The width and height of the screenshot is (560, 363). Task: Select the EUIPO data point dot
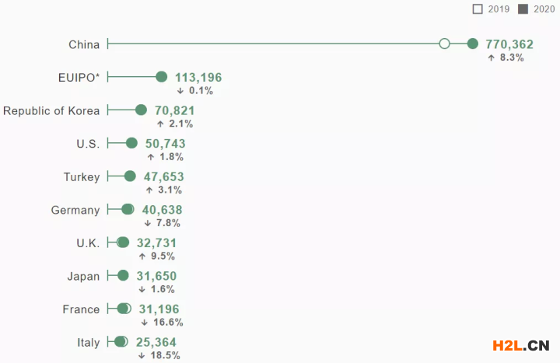click(x=162, y=76)
